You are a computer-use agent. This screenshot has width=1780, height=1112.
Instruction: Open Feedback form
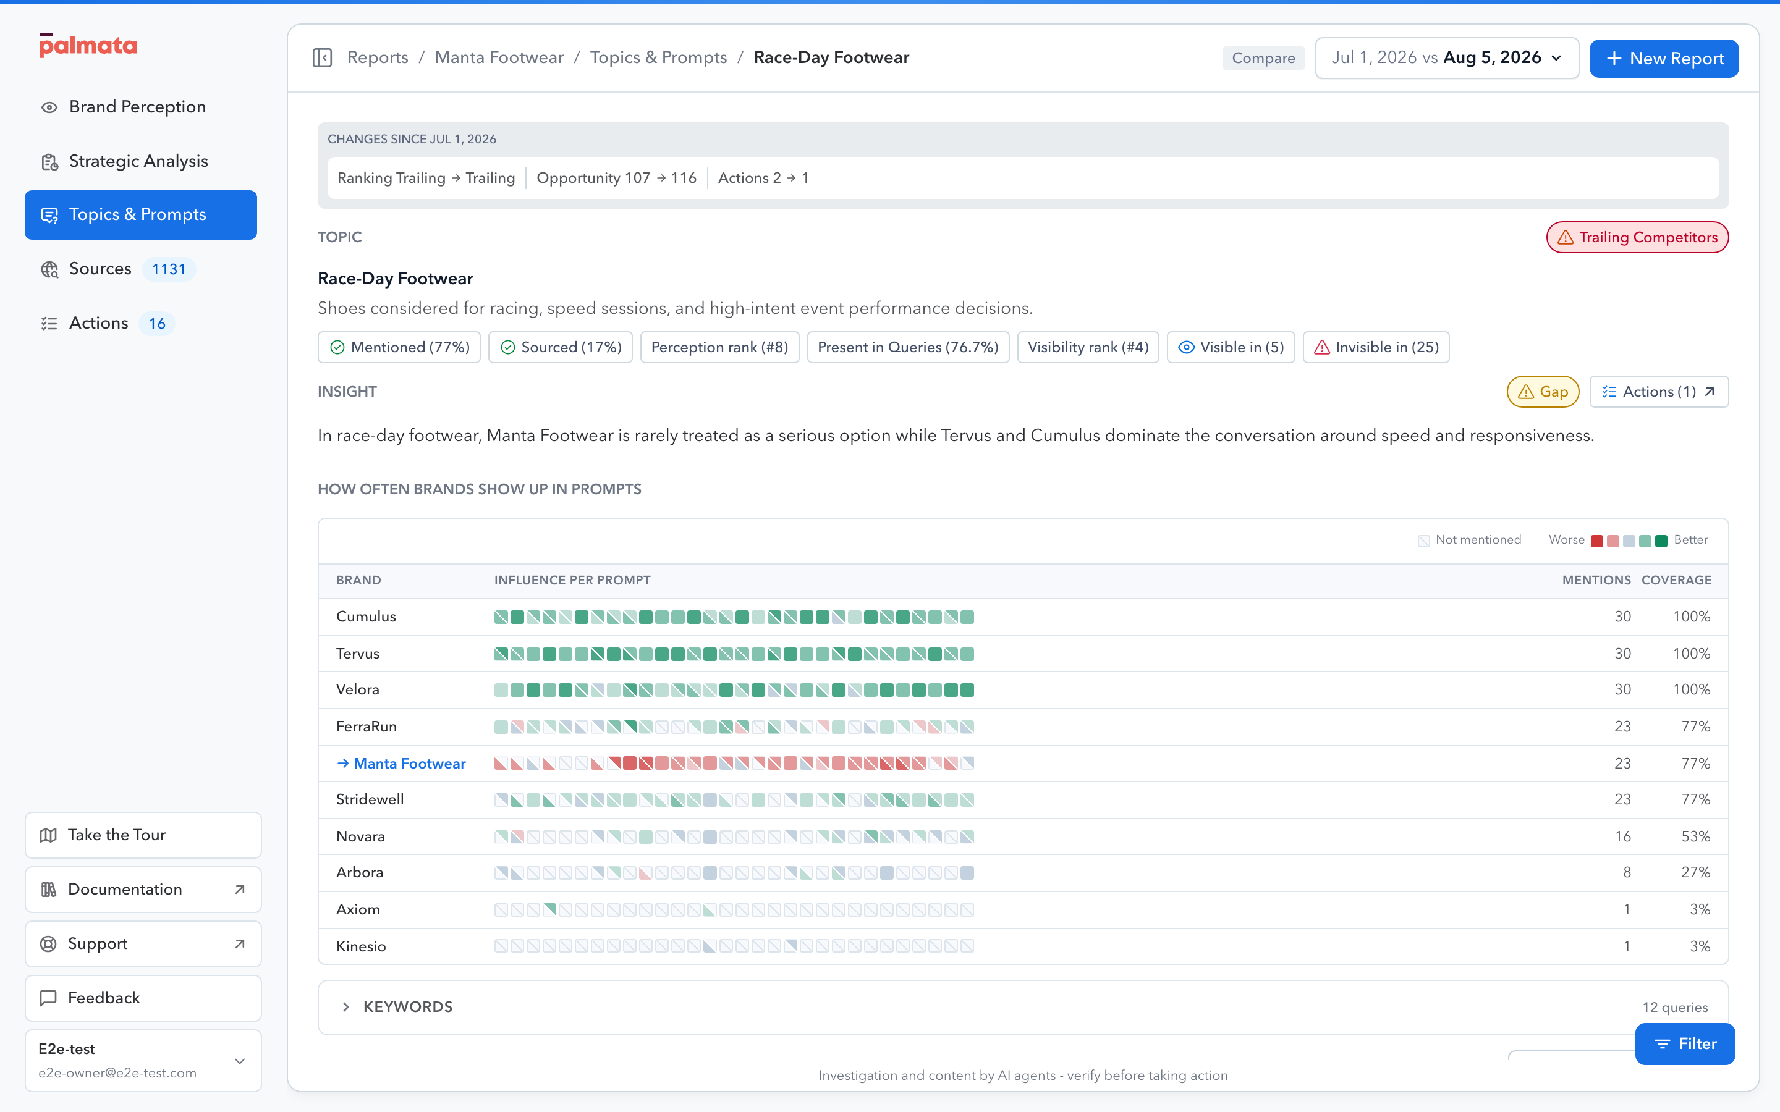[x=143, y=998]
